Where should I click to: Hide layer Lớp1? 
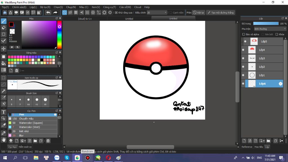coord(243,75)
